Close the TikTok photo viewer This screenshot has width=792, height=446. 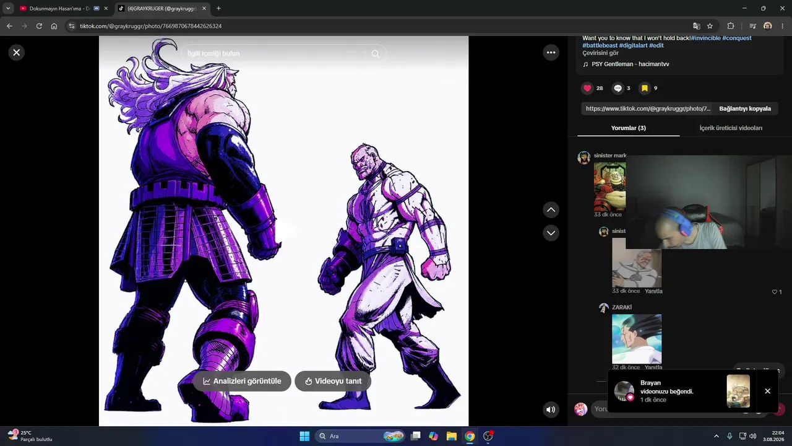17,53
